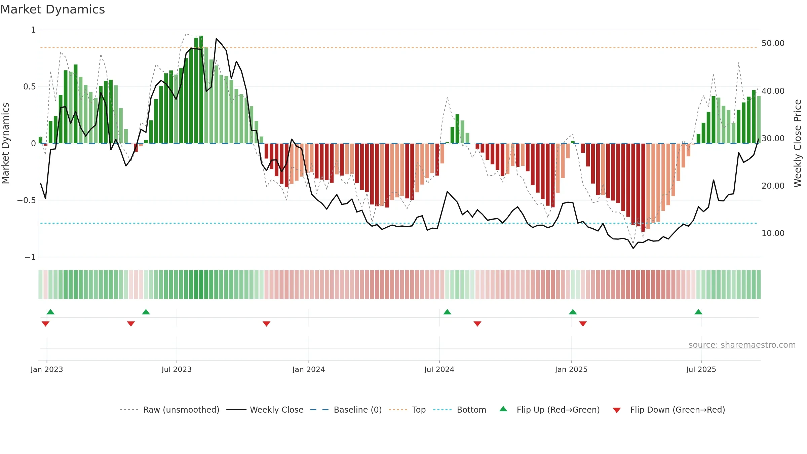Image resolution: width=807 pixels, height=454 pixels.
Task: Click the Jul 2025 x-axis label
Action: click(701, 369)
